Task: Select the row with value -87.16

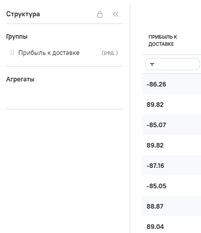Action: pos(171,165)
